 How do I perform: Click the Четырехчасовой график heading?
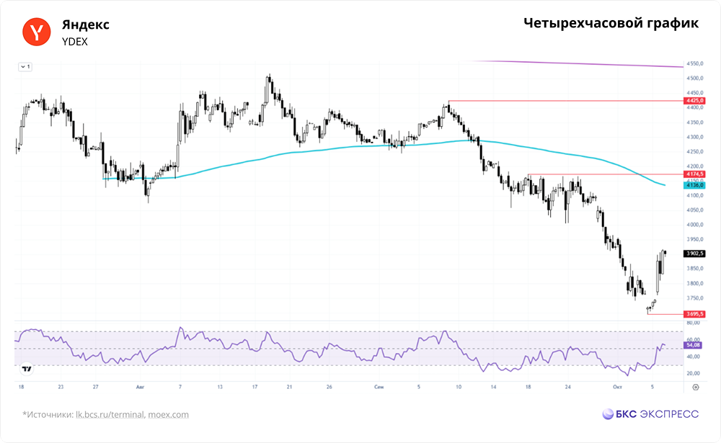pyautogui.click(x=611, y=23)
